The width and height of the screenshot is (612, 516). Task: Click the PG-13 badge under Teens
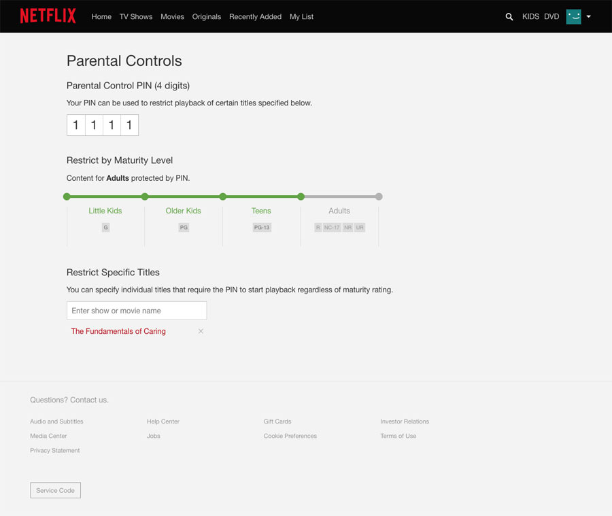261,227
